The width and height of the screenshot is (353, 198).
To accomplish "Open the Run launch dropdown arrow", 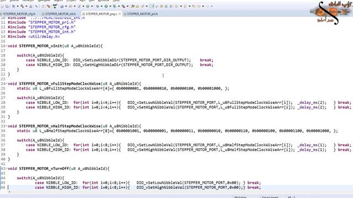I will (x=110, y=6).
